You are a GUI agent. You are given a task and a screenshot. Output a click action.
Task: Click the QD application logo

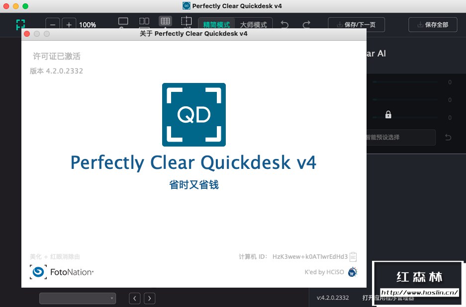pyautogui.click(x=194, y=115)
